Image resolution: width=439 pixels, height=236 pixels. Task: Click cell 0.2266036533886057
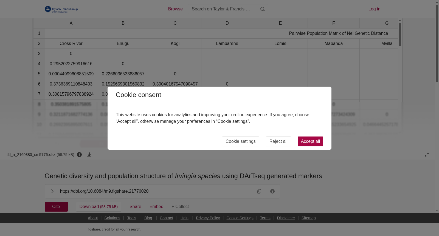click(x=123, y=74)
